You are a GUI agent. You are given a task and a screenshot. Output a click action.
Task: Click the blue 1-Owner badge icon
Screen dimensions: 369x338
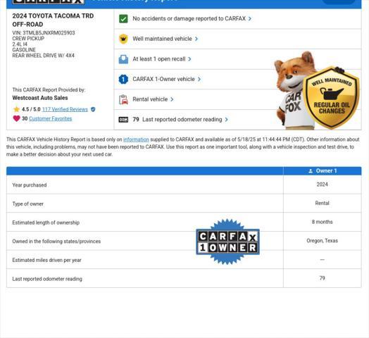pyautogui.click(x=123, y=80)
